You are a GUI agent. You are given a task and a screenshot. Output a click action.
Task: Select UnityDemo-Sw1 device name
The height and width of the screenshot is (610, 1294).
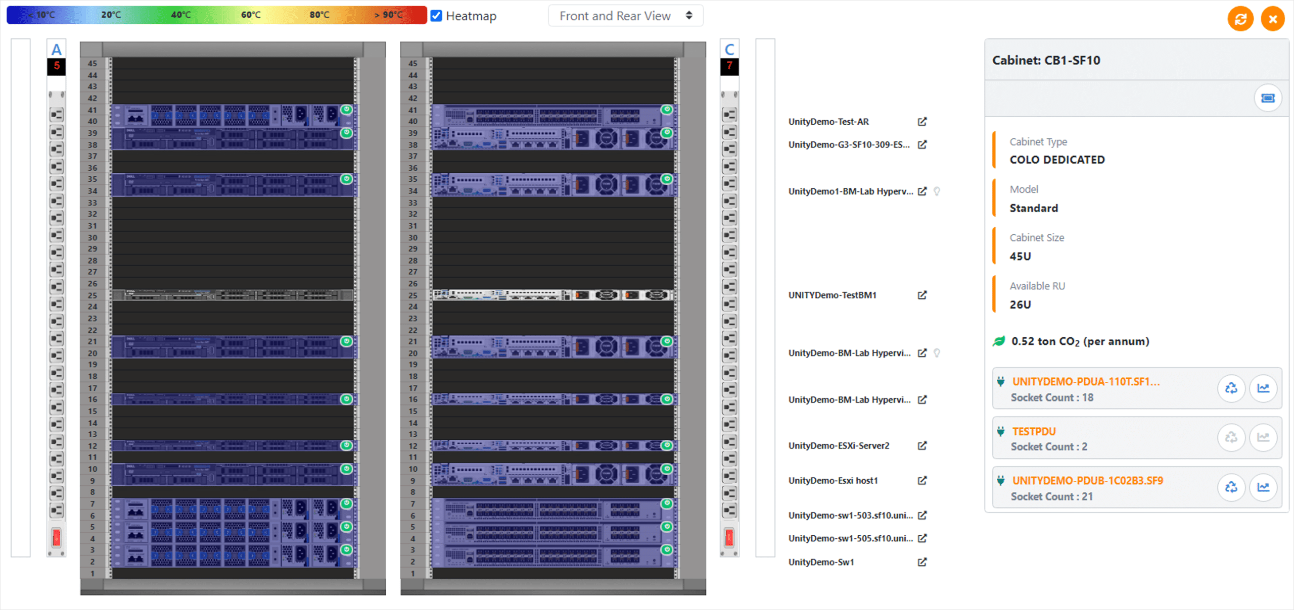(x=821, y=562)
